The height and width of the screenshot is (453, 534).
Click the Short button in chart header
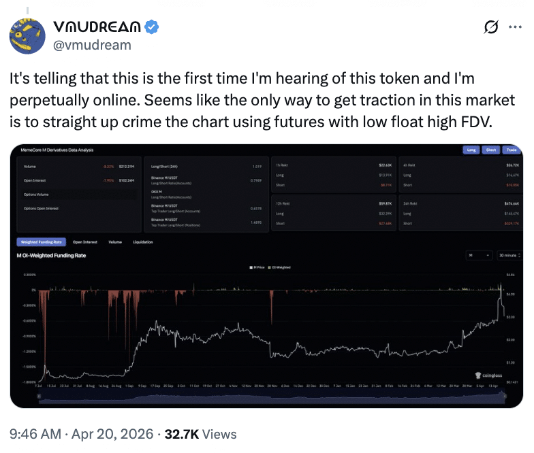click(x=490, y=150)
